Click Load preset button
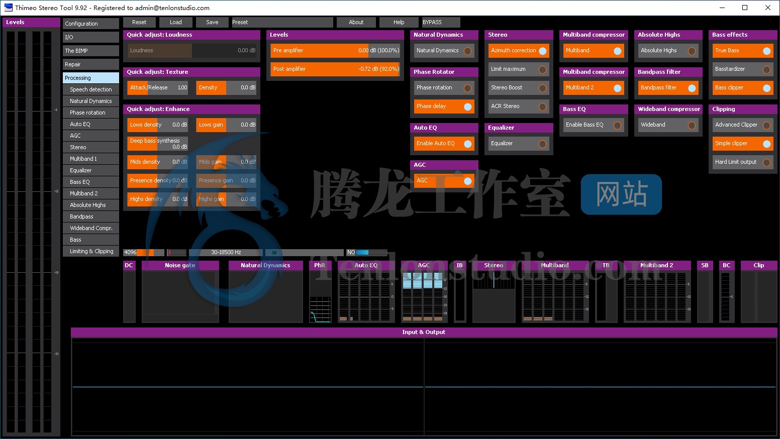The height and width of the screenshot is (439, 780). point(176,22)
